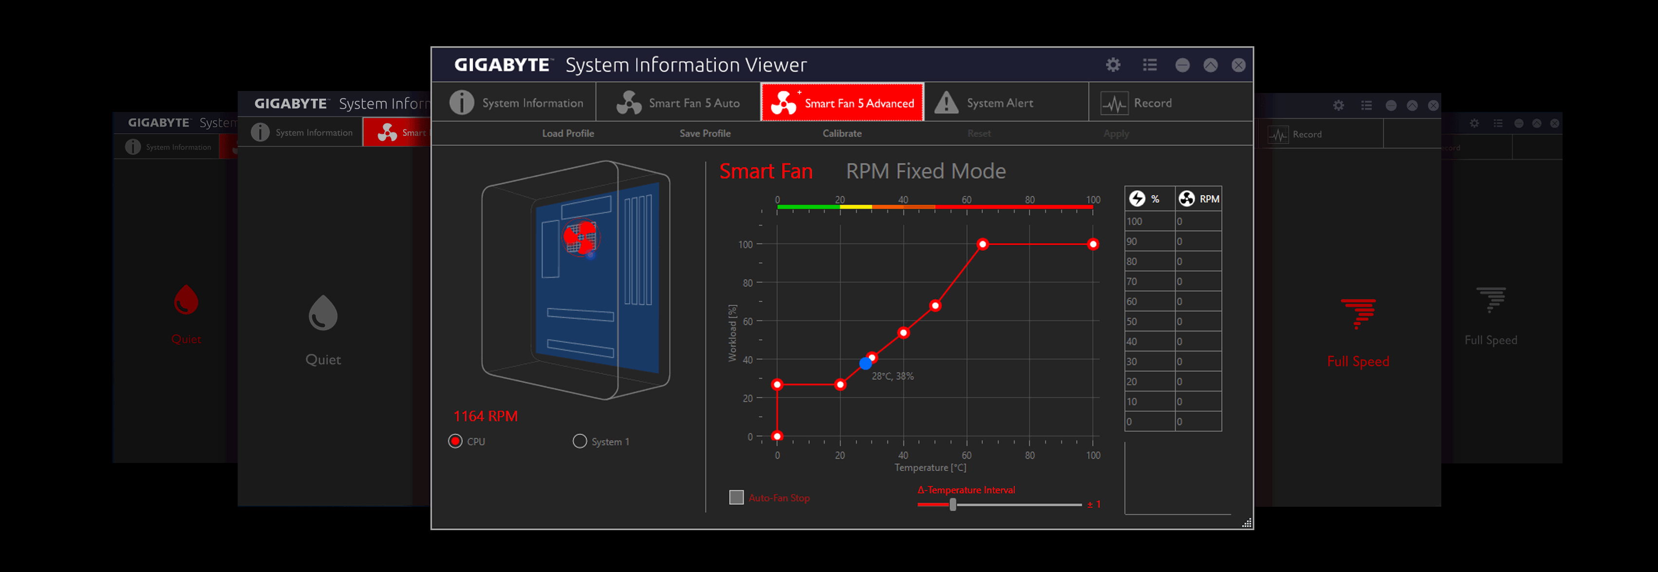Select the System 1 radio button
Viewport: 1658px width, 572px height.
pos(579,442)
